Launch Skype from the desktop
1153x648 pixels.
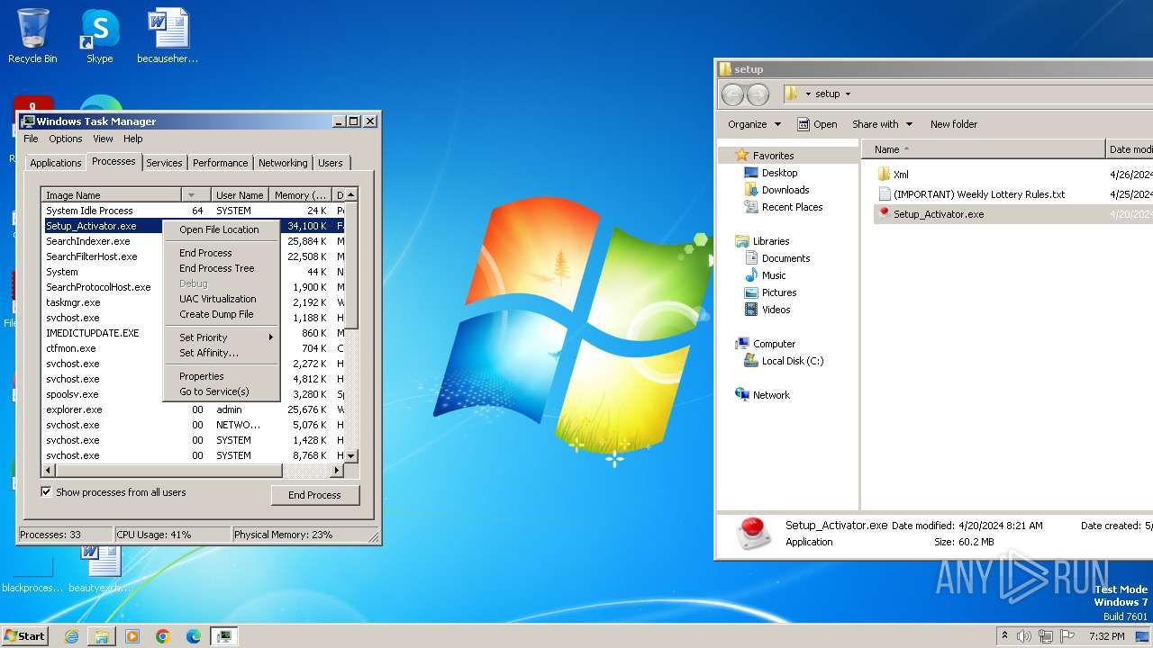(99, 36)
